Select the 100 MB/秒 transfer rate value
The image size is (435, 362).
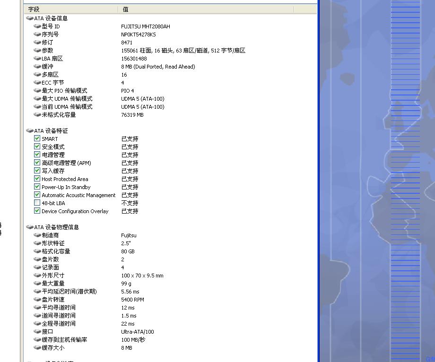click(x=133, y=340)
